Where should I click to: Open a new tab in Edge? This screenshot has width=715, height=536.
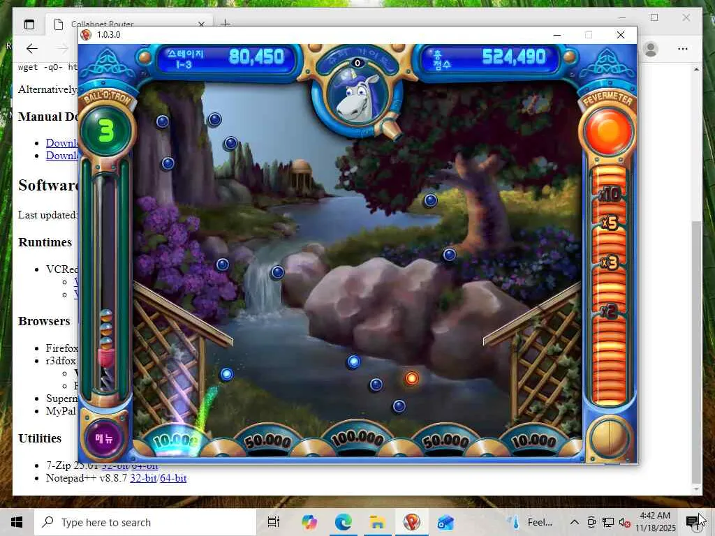[226, 24]
